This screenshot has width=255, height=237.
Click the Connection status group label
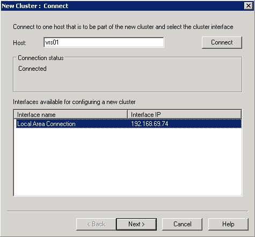point(41,58)
